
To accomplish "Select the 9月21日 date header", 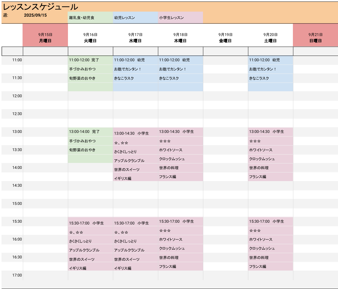I will tap(315, 34).
